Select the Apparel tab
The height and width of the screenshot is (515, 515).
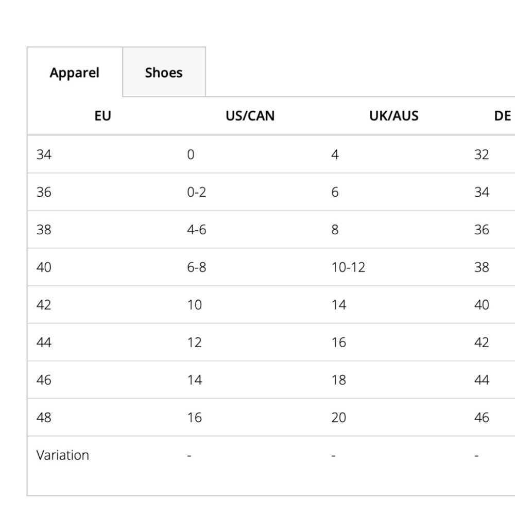tap(75, 72)
